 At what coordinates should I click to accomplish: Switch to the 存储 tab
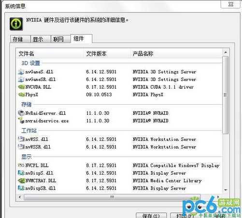pyautogui.click(x=20, y=39)
